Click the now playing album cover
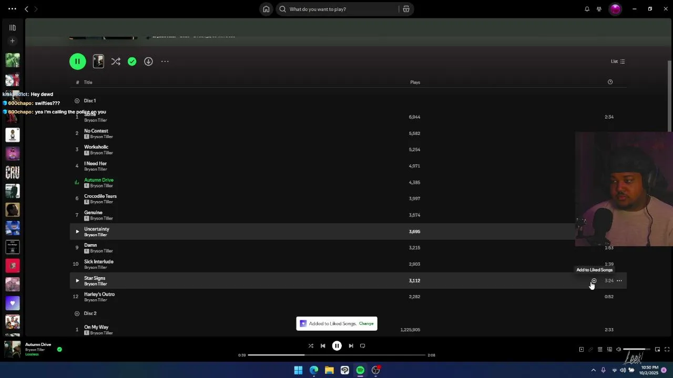Image resolution: width=673 pixels, height=378 pixels. (x=13, y=349)
